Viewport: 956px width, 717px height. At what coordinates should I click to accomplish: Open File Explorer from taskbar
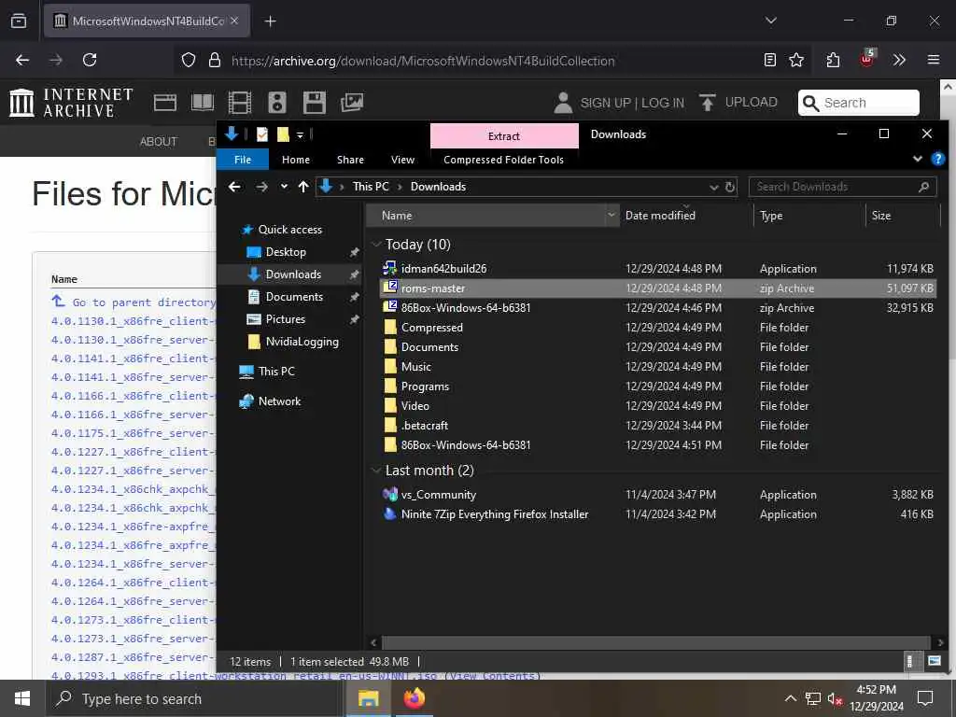pos(368,698)
